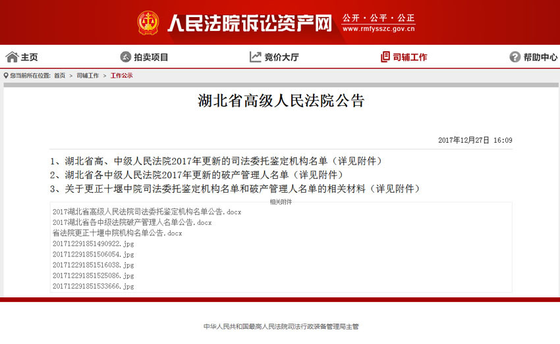Viewport: 560px width, 344px height.
Task: Click the document icon beside 司辅工作
Action: (385, 57)
